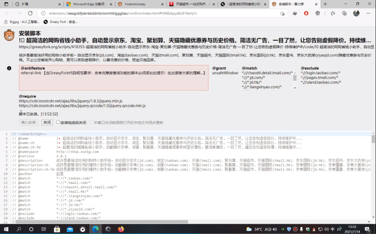Open the Bigjpg bookmark

pos(22,22)
